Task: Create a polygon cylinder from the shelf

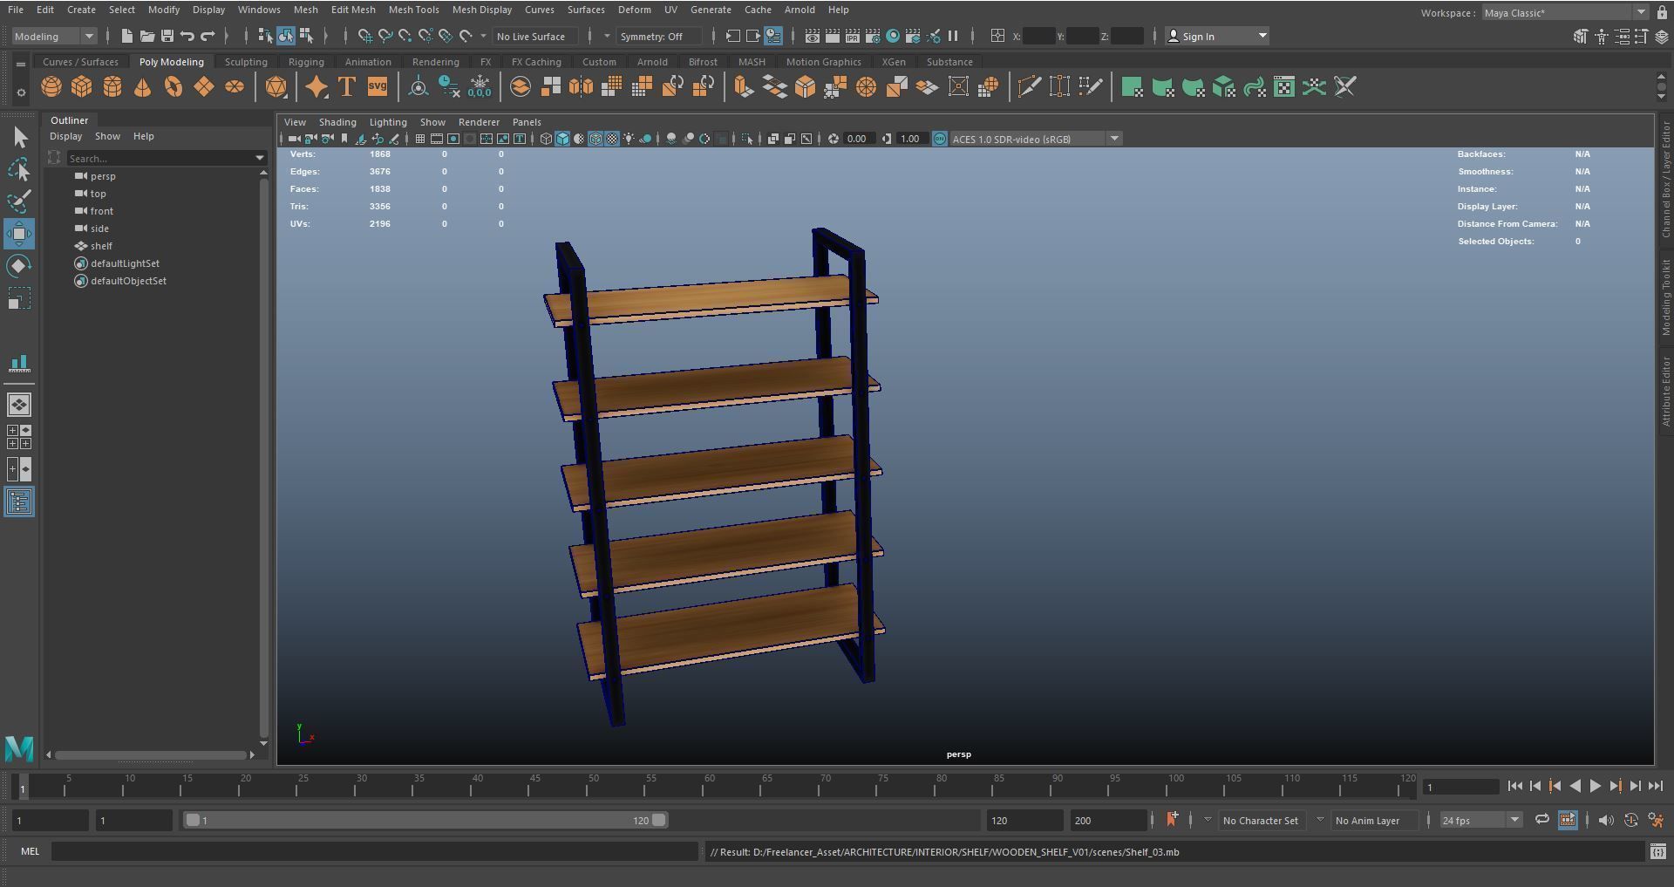Action: [x=112, y=86]
